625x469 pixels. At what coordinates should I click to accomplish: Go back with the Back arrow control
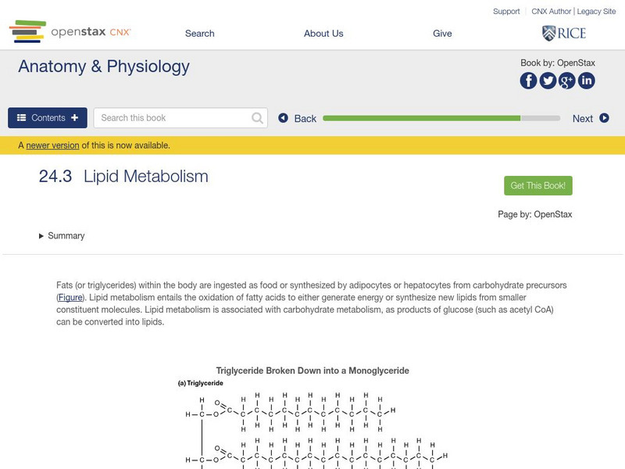pyautogui.click(x=283, y=117)
